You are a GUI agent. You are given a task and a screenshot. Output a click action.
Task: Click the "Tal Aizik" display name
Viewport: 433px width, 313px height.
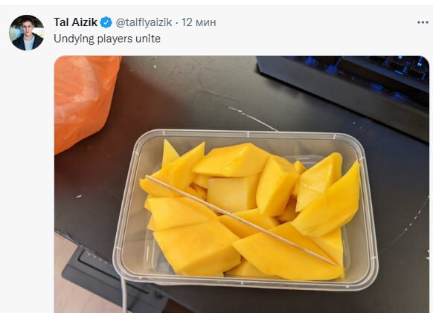[75, 22]
